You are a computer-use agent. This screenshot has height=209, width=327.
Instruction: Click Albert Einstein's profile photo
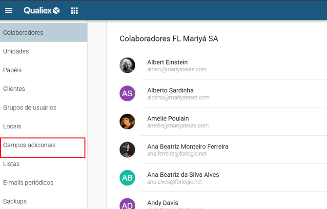tap(127, 65)
